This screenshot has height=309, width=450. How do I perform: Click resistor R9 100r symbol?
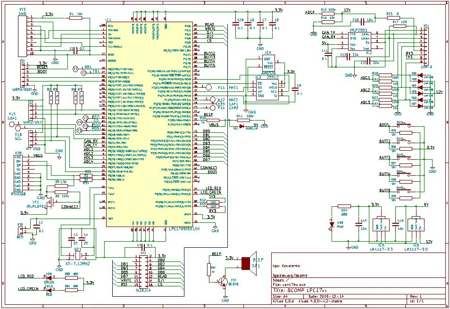[x=61, y=192]
